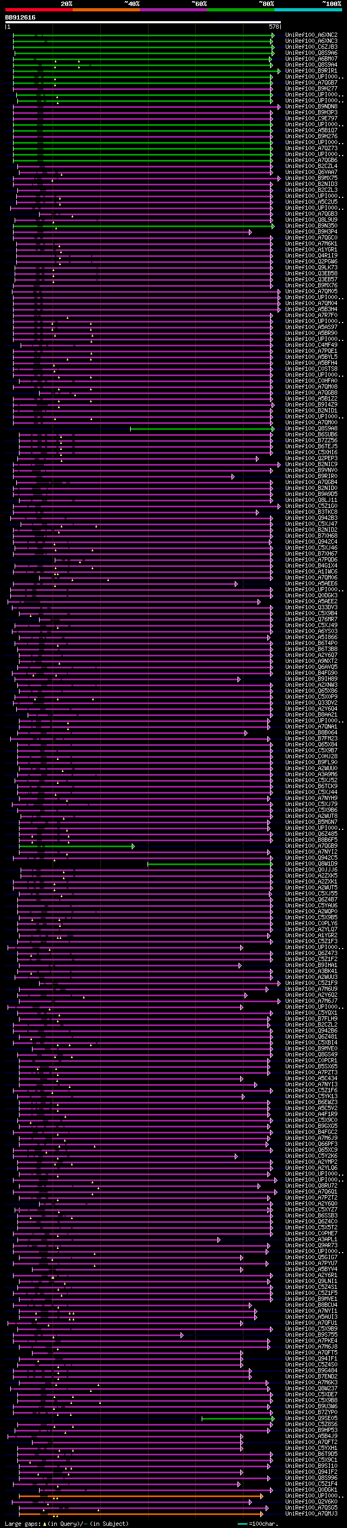The width and height of the screenshot is (347, 1528).
Task: Select the UniRef100_B9H276 label
Action: pos(311,137)
